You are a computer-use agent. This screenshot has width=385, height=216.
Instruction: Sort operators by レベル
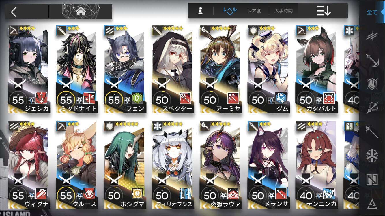pos(230,11)
